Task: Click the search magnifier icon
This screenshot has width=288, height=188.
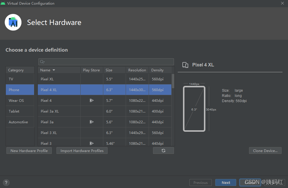Action: coord(42,62)
